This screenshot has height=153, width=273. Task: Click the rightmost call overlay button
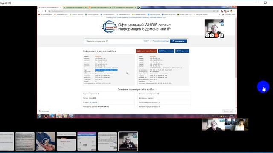[221, 35]
